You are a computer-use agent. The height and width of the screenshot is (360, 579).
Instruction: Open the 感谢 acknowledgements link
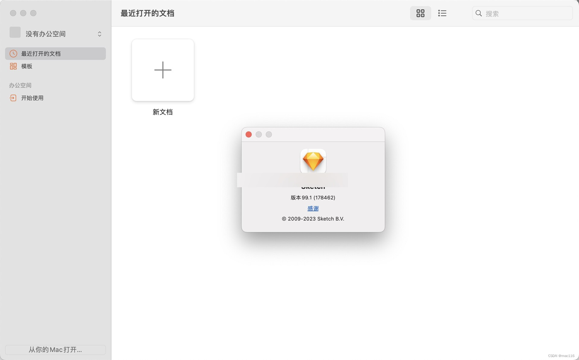313,208
